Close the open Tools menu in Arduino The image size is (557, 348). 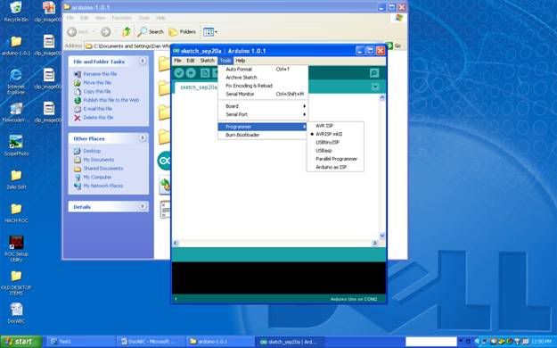point(225,61)
